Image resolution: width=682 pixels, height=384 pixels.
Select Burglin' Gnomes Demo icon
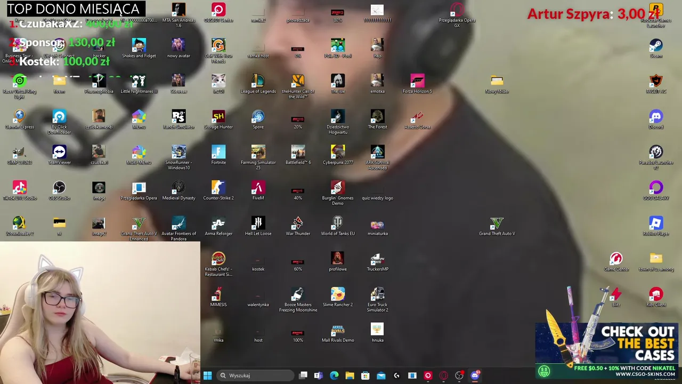click(338, 194)
